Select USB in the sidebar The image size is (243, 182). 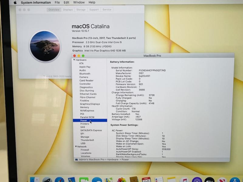click(83, 143)
